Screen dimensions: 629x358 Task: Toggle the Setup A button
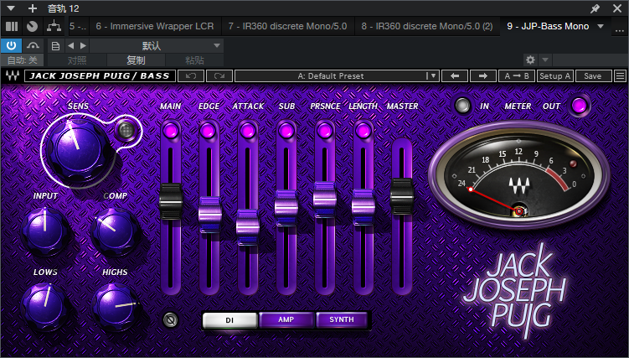click(555, 75)
